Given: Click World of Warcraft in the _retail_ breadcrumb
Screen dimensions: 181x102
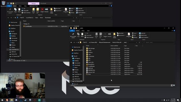Looking at the screenshot, I should [117, 42].
